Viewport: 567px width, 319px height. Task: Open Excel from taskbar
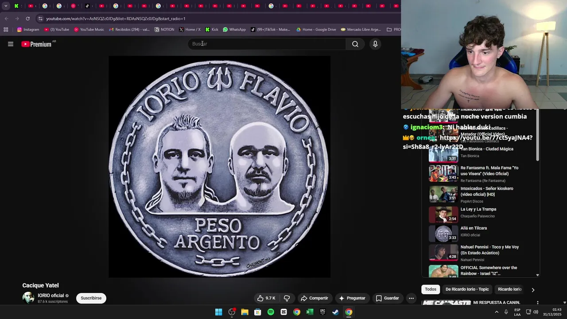(x=310, y=312)
